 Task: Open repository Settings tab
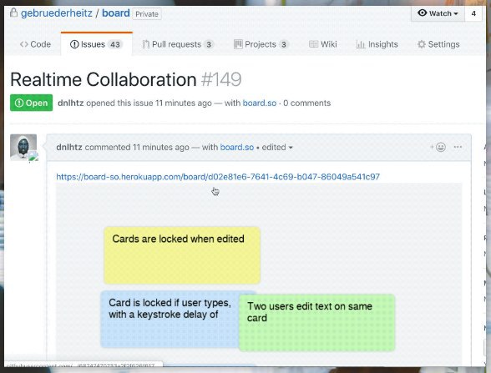pyautogui.click(x=438, y=44)
